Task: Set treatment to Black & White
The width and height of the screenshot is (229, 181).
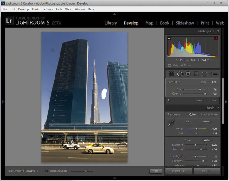Action: (209, 114)
